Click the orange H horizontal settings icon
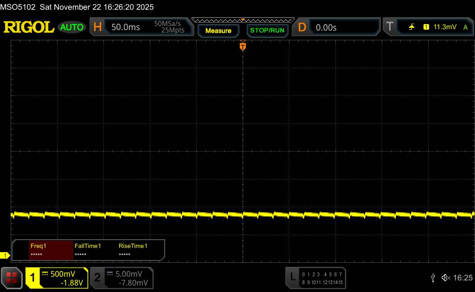This screenshot has height=292, width=475. click(97, 27)
